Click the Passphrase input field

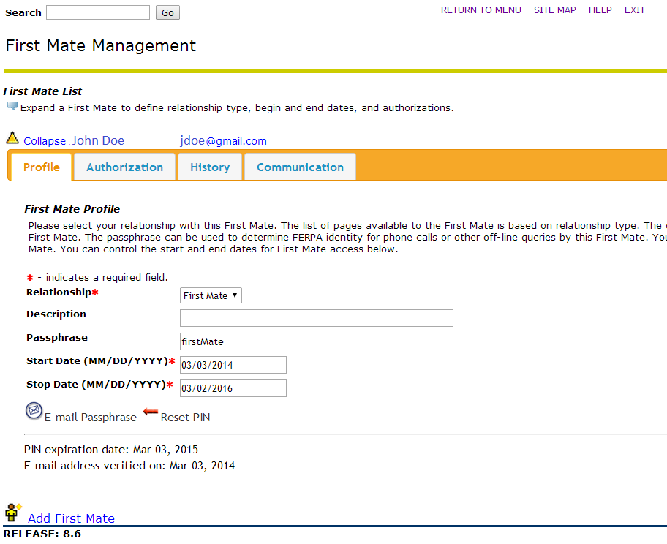tap(316, 341)
